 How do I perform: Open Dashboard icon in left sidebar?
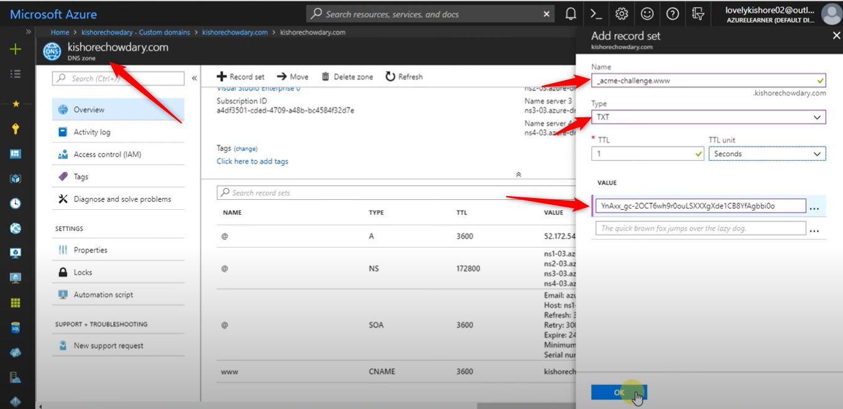click(16, 154)
